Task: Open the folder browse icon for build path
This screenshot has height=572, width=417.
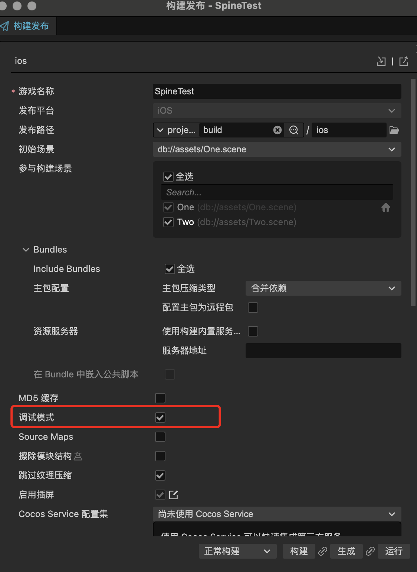Action: (x=394, y=130)
